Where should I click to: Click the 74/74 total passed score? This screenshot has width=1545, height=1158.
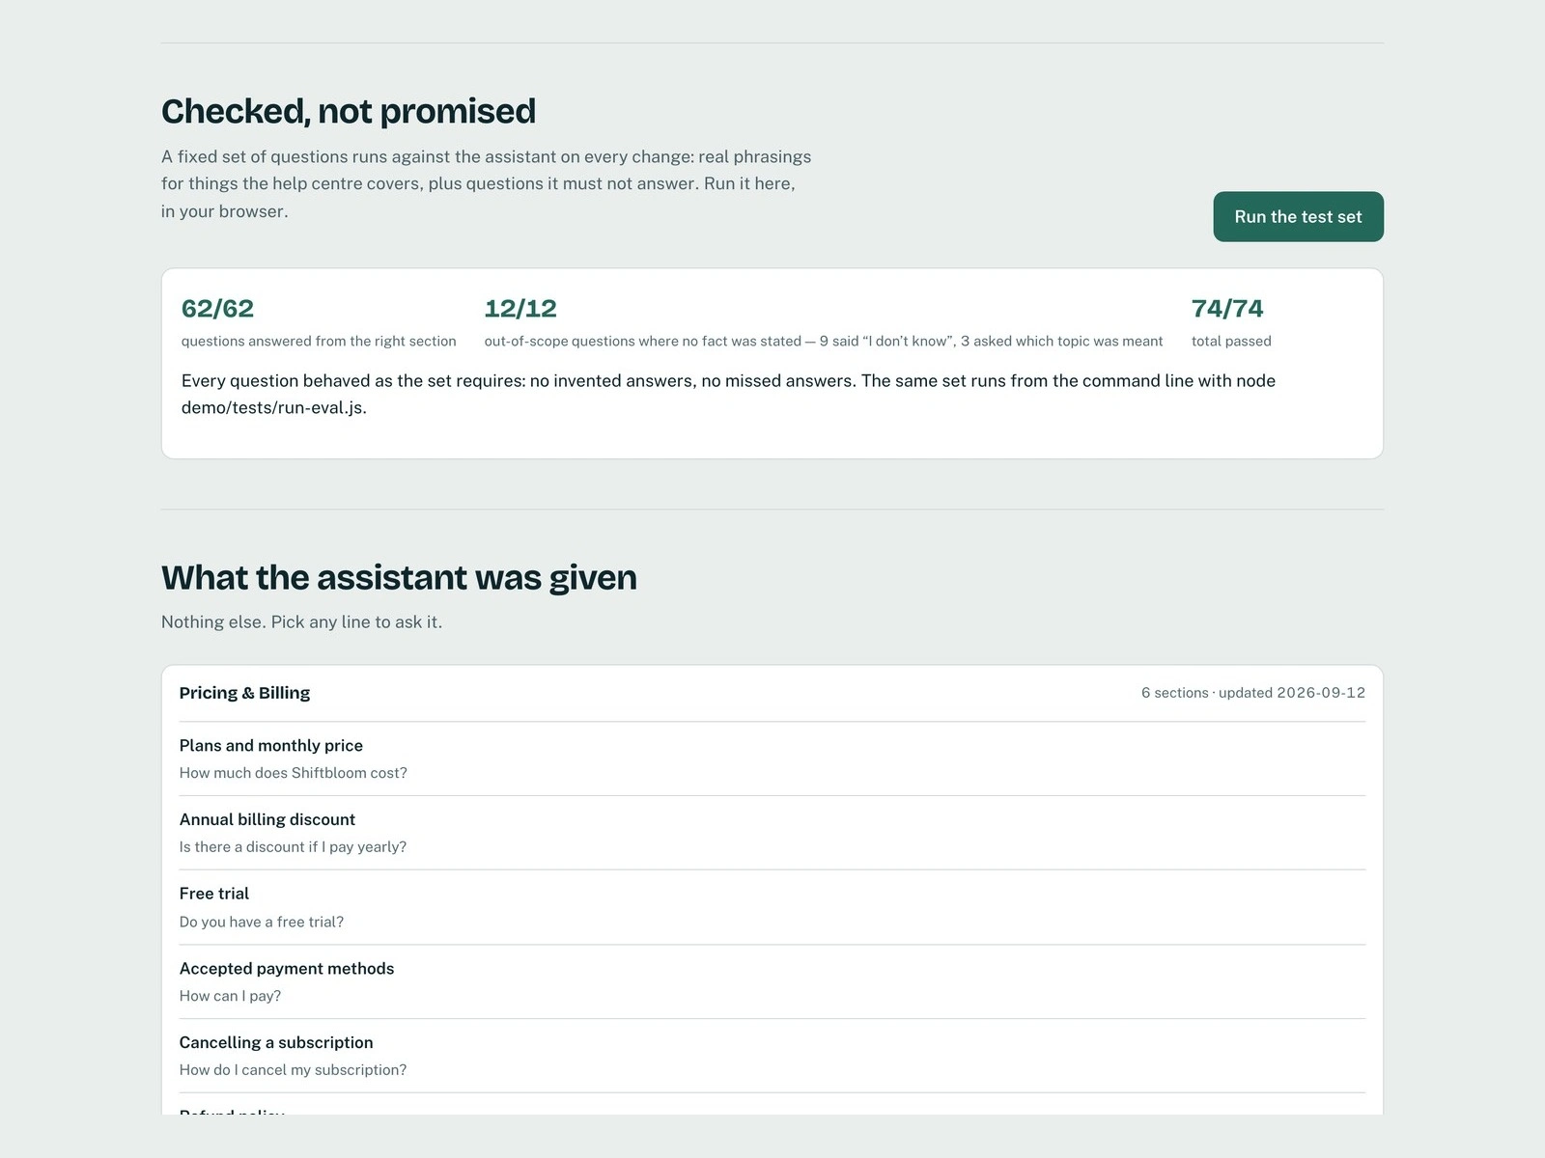(x=1227, y=309)
